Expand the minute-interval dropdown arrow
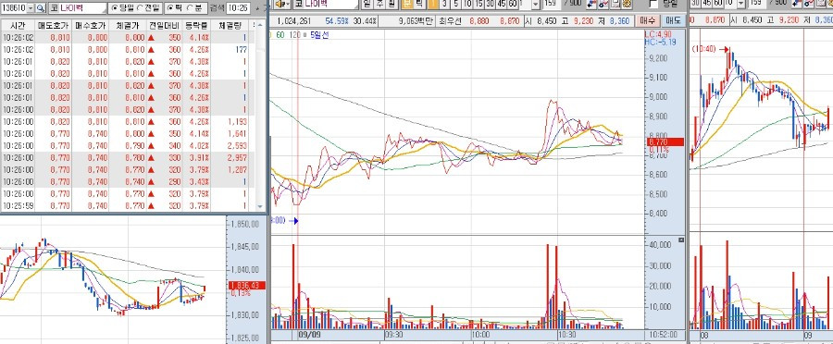 coord(536,5)
